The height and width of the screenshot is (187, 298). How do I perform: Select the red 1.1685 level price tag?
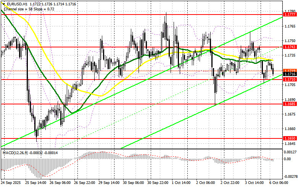tap(290, 104)
